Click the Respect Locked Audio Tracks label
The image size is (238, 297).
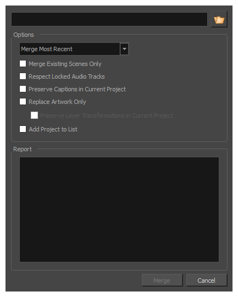(67, 76)
